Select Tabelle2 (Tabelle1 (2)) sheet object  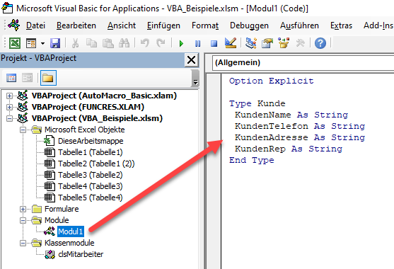pyautogui.click(x=96, y=164)
